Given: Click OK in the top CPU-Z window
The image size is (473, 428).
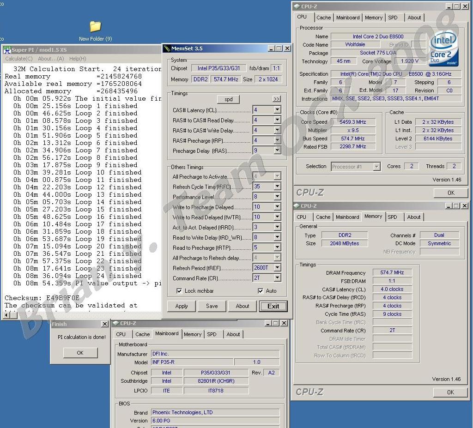Looking at the screenshot, I should [x=451, y=193].
